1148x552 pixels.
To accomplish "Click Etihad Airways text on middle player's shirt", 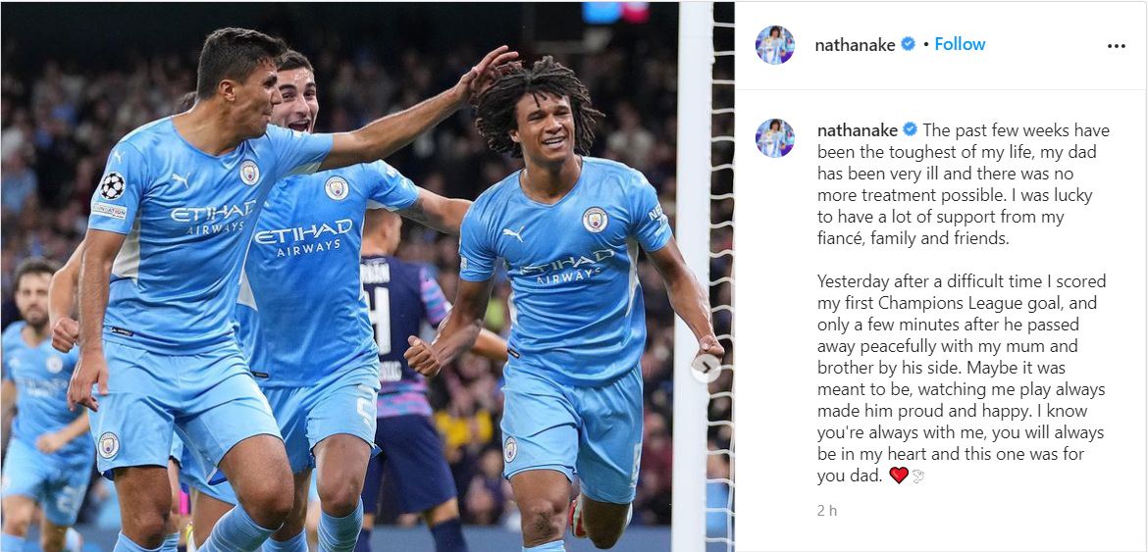I will (x=303, y=238).
